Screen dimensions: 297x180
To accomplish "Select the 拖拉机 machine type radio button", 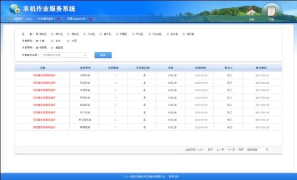I will [x=52, y=48].
